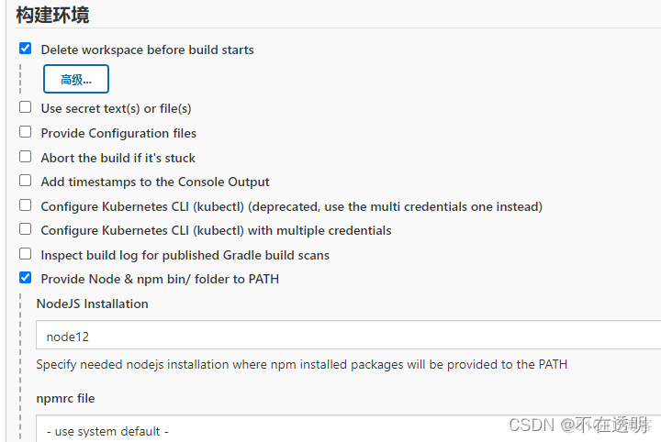This screenshot has height=442, width=661.
Task: Click the 'Provide Configuration files' label text
Action: (118, 133)
